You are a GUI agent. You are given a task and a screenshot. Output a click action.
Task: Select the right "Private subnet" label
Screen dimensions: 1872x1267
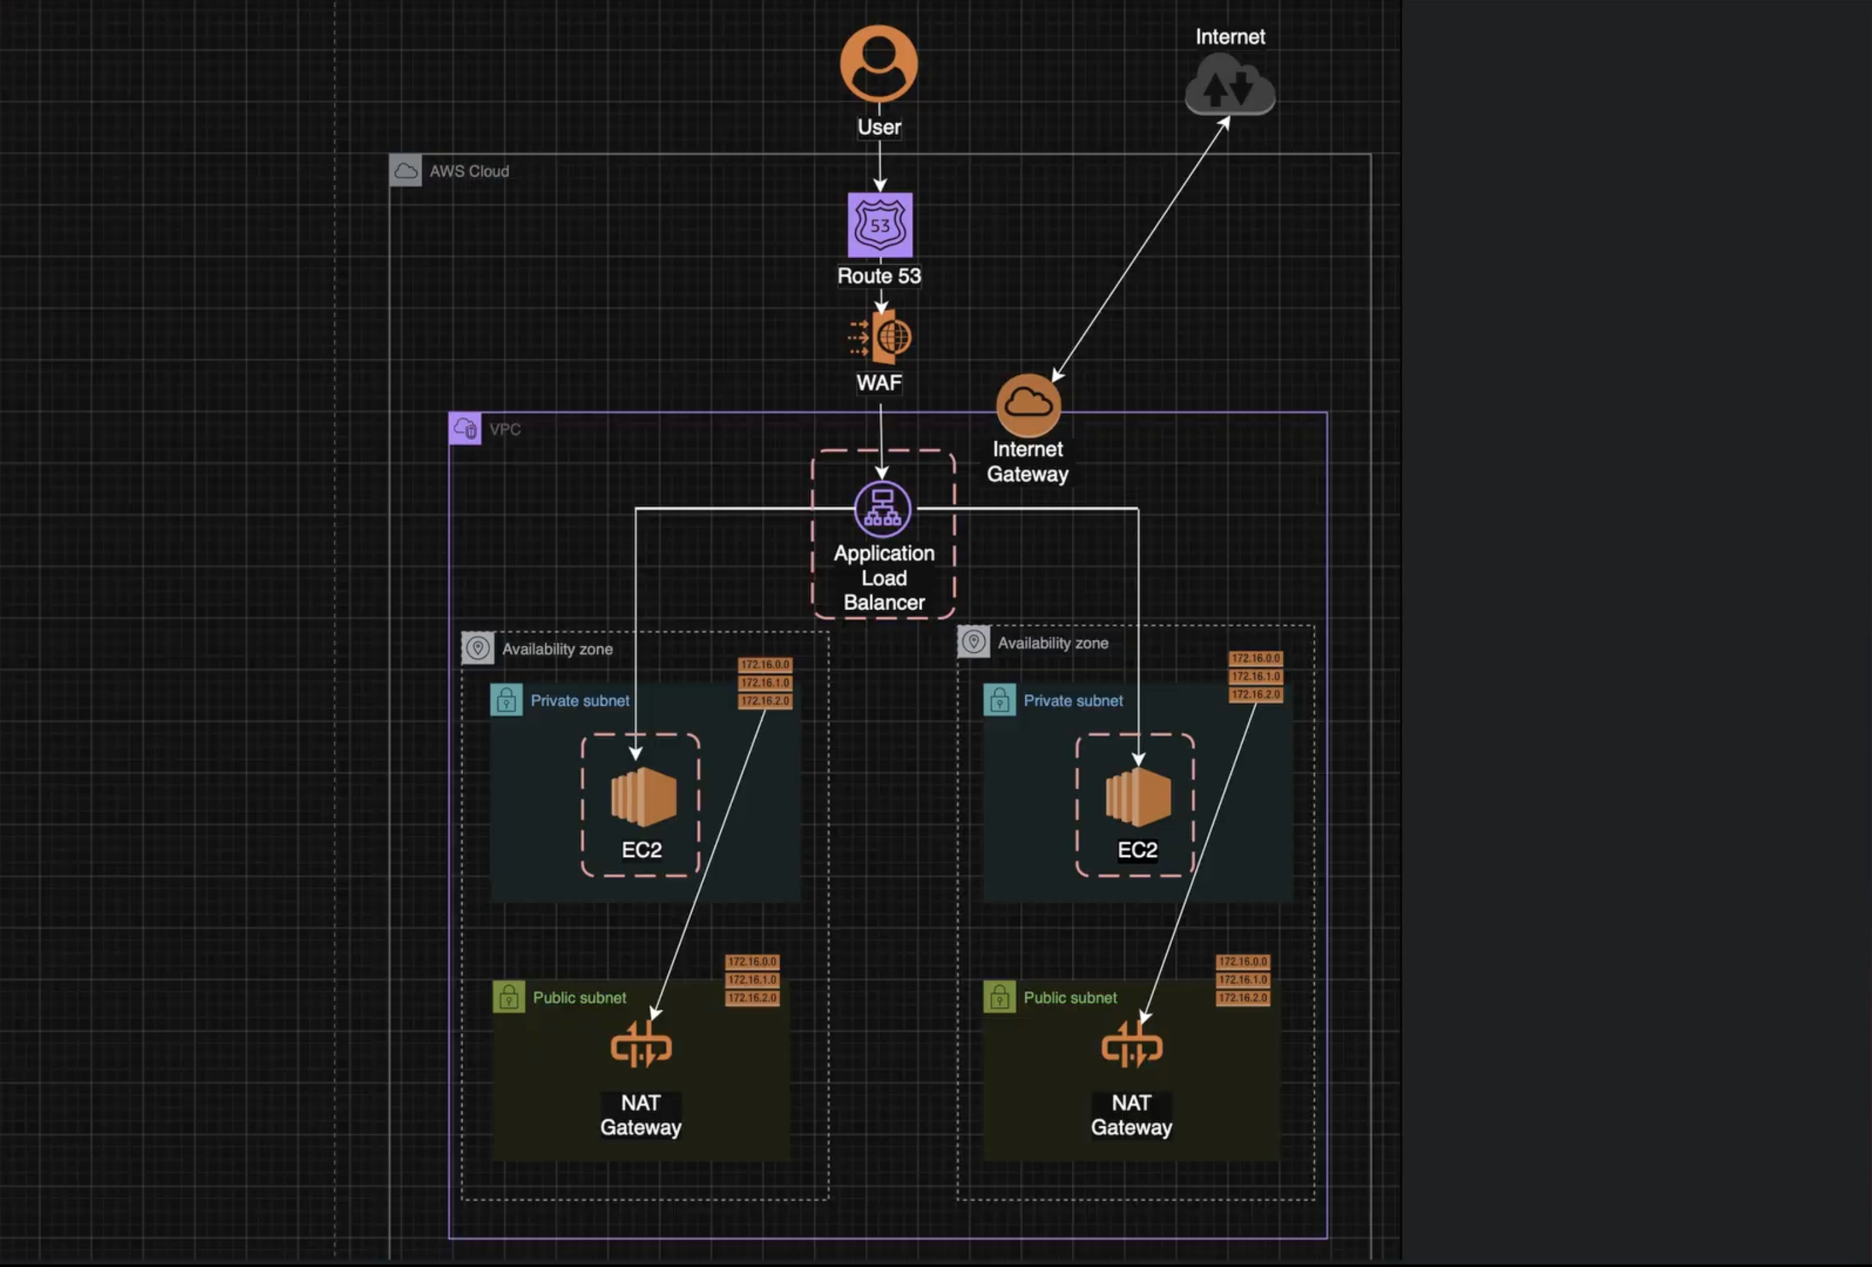[x=1073, y=701]
